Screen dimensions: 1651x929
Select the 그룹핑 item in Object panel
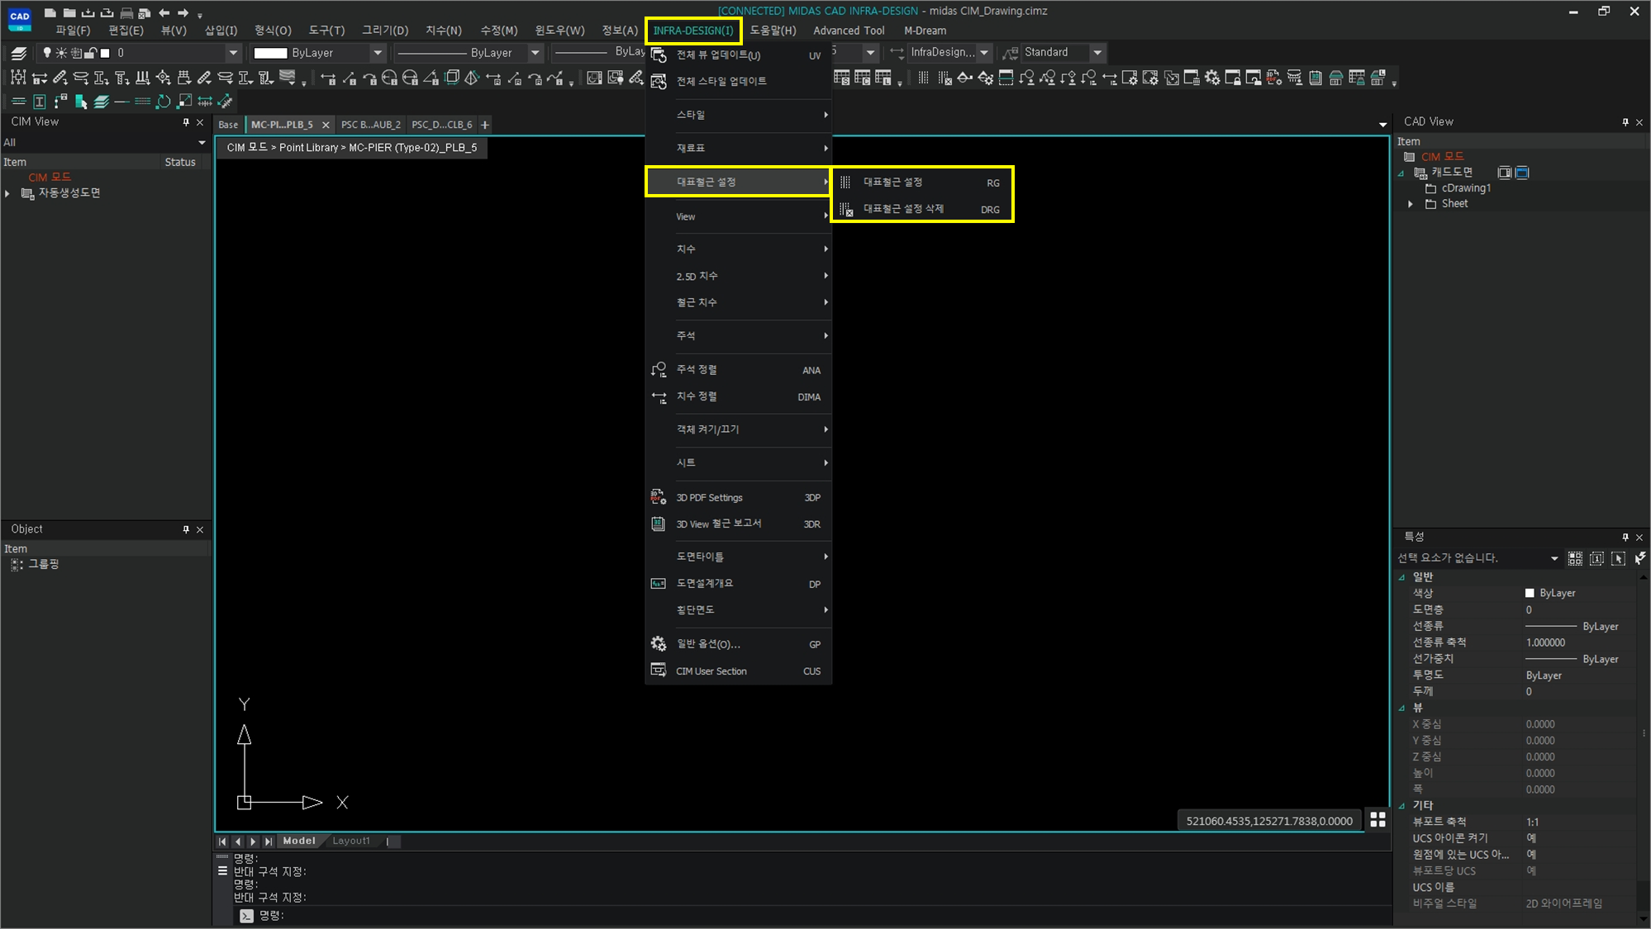44,564
